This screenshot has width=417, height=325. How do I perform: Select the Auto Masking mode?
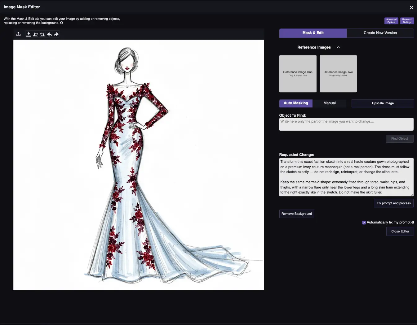(x=296, y=103)
